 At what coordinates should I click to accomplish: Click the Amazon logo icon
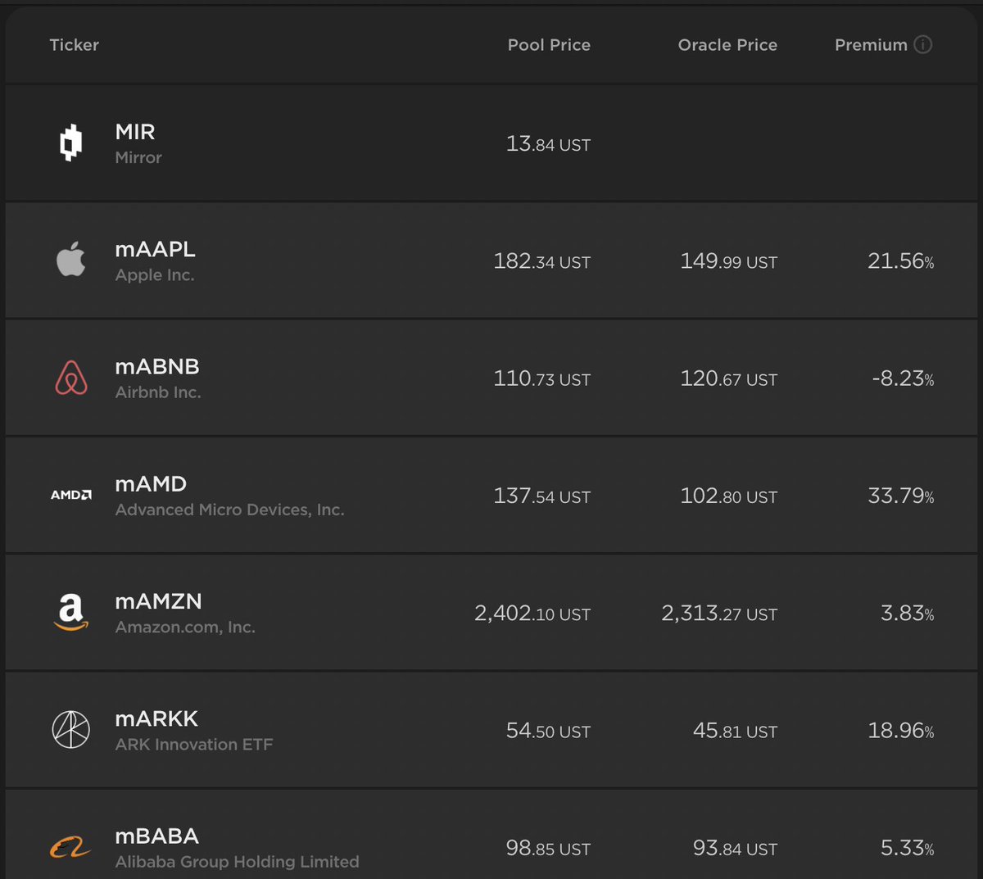point(71,613)
